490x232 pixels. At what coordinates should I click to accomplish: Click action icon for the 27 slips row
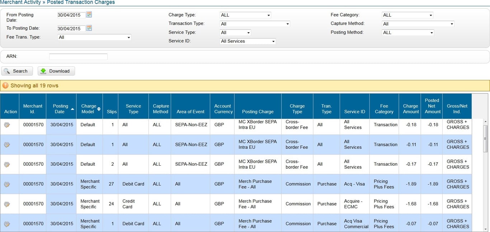coord(7,184)
